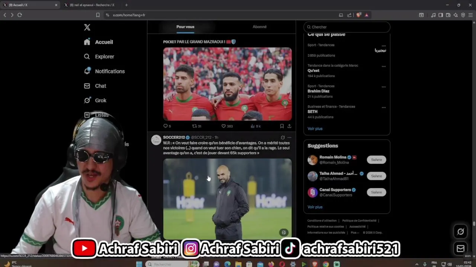Open Brave VPN icon
Viewport: 476px width, 267px height.
(463, 15)
